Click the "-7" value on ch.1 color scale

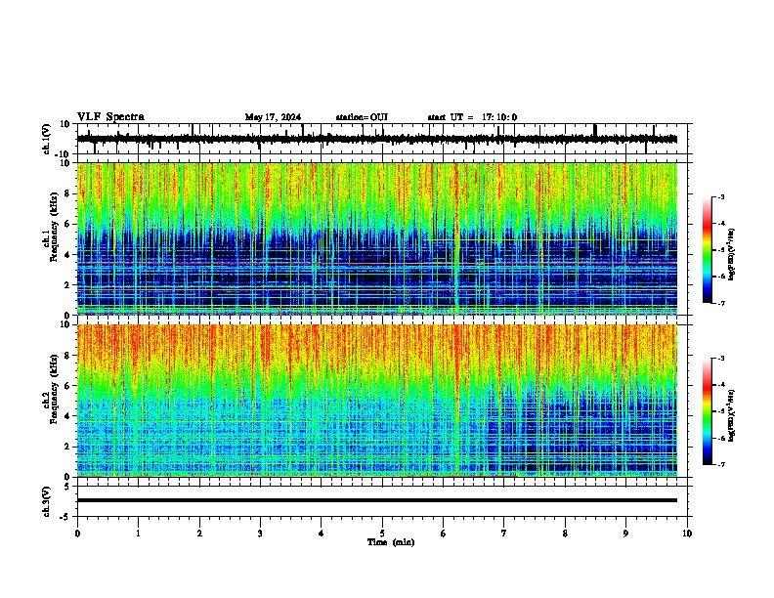click(720, 303)
